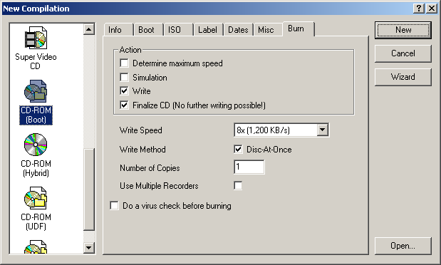Choose the CD-ROM (Hybrid) disc icon
This screenshot has height=265, width=441.
point(36,145)
